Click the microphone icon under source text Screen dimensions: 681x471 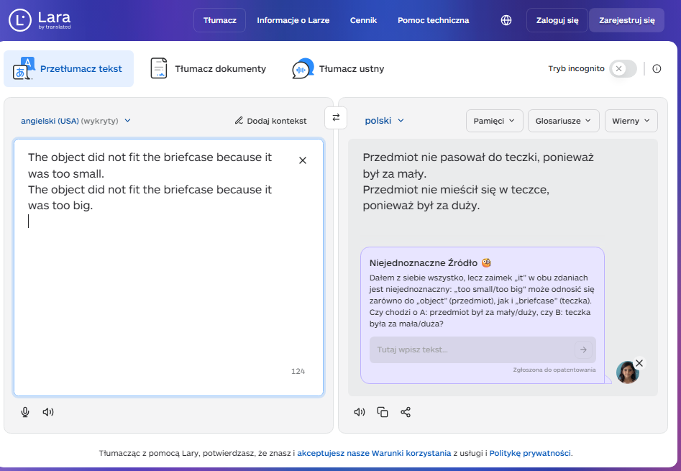tap(25, 412)
